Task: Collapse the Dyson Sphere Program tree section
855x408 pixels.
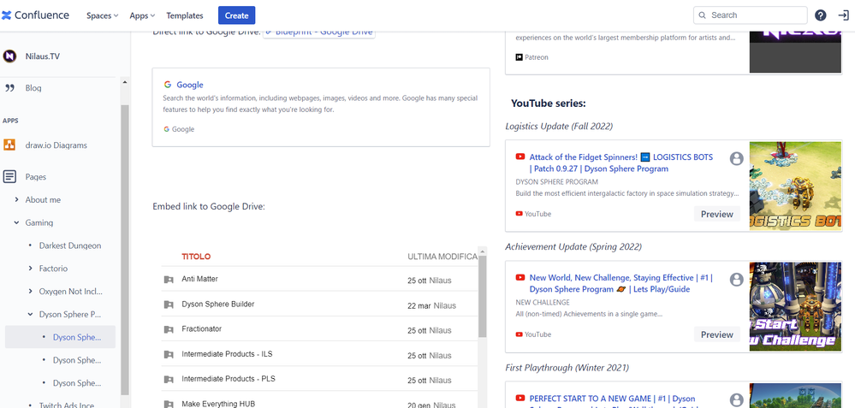Action: pos(30,314)
